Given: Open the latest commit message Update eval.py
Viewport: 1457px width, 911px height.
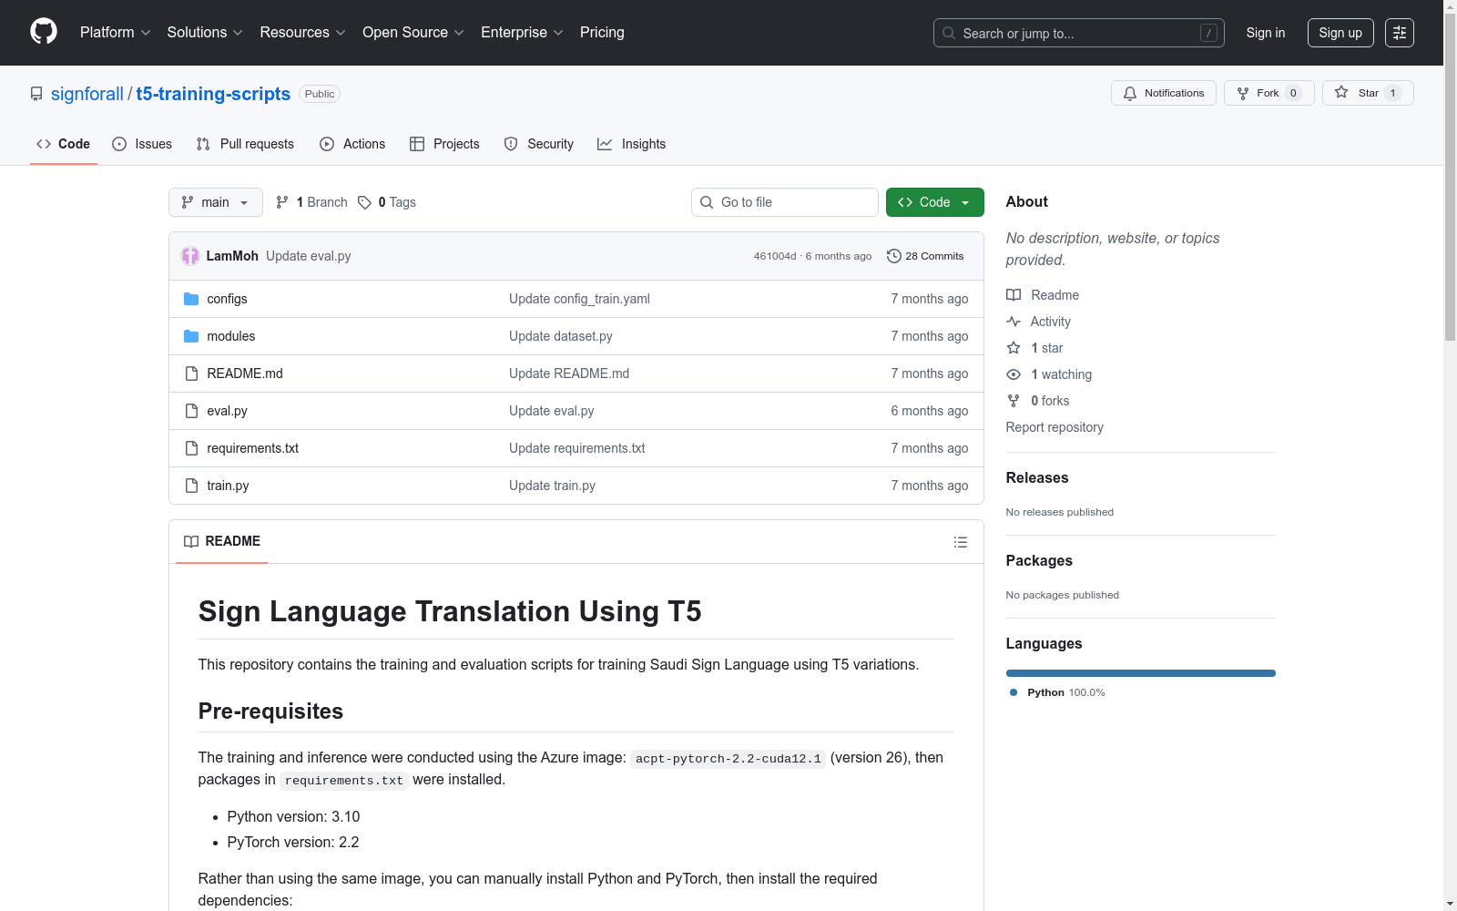Looking at the screenshot, I should tap(309, 256).
